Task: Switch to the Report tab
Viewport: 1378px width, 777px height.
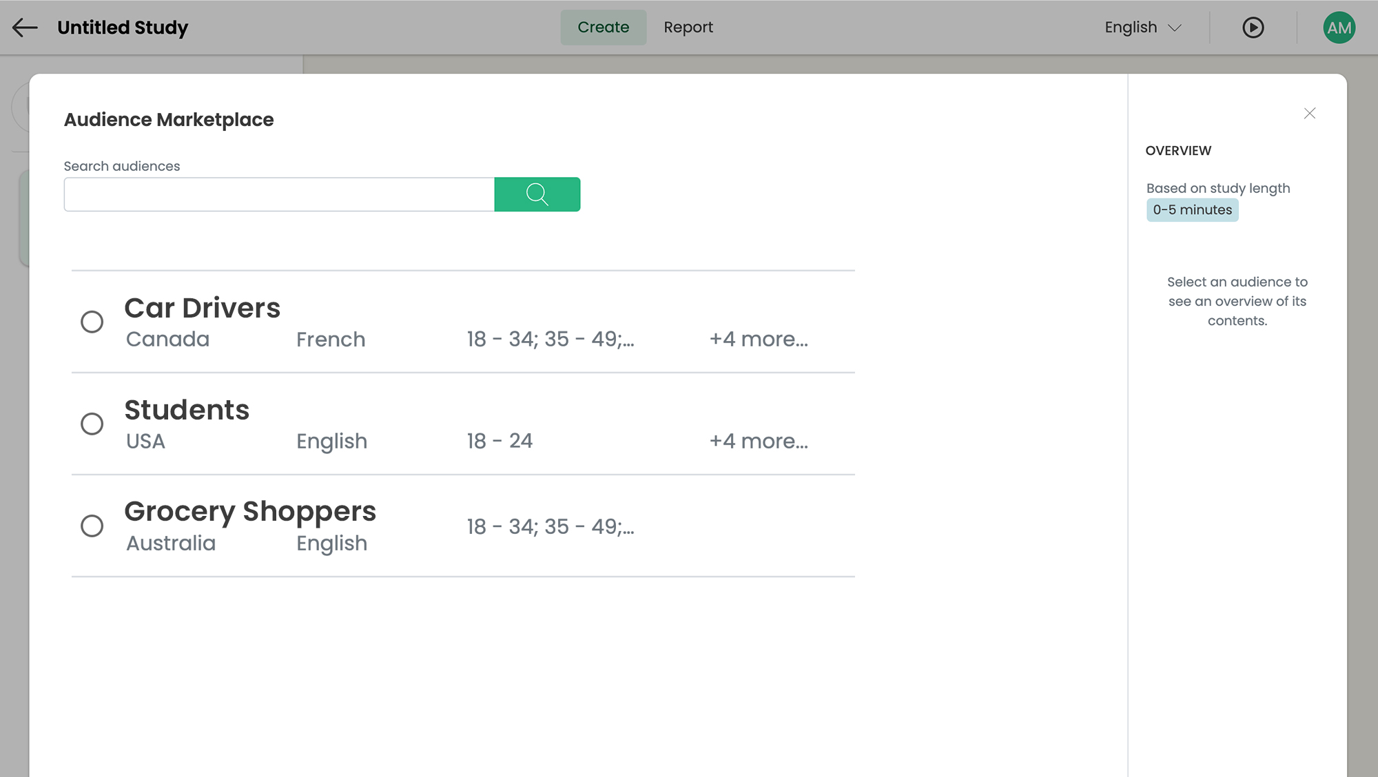Action: pyautogui.click(x=688, y=28)
